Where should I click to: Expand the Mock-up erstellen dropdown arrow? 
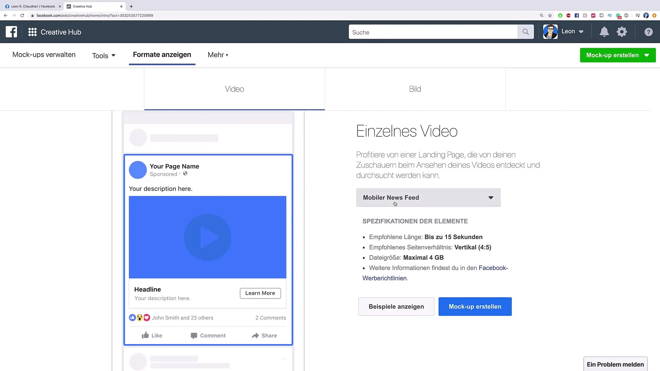point(647,55)
